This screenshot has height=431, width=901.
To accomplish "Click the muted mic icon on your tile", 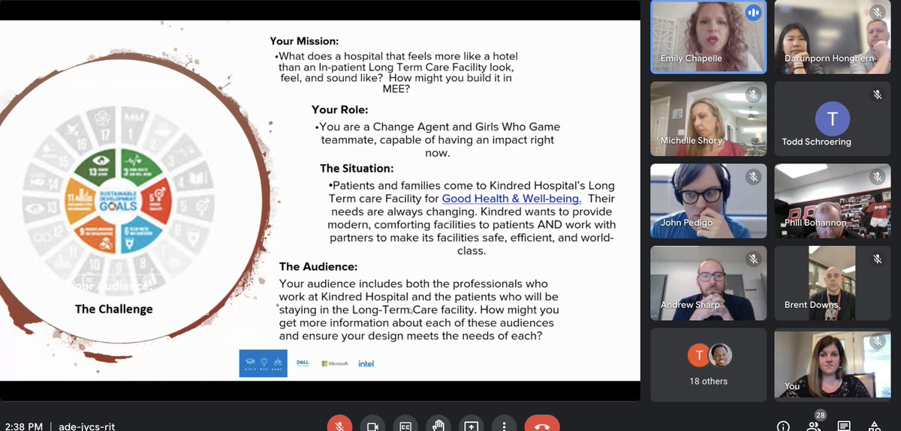I will click(x=877, y=341).
